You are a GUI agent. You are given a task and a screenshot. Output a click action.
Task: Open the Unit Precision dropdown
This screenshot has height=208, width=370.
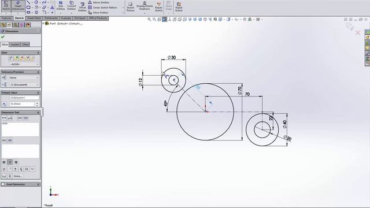(x=24, y=85)
